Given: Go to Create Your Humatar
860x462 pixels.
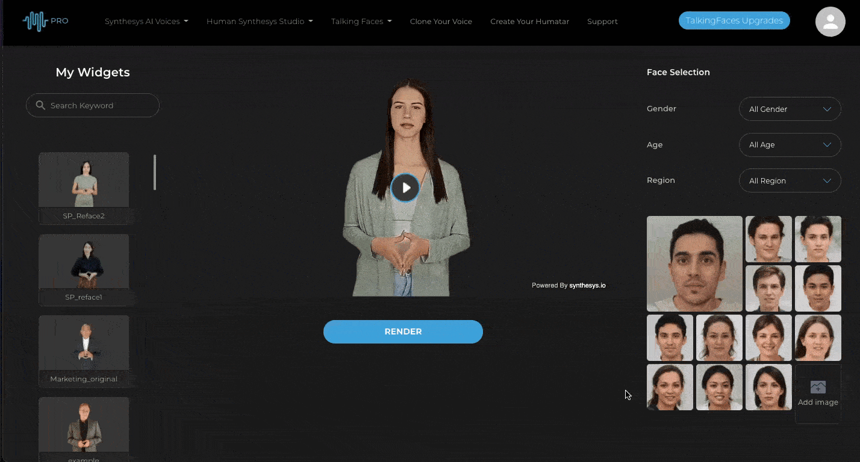Looking at the screenshot, I should (529, 21).
